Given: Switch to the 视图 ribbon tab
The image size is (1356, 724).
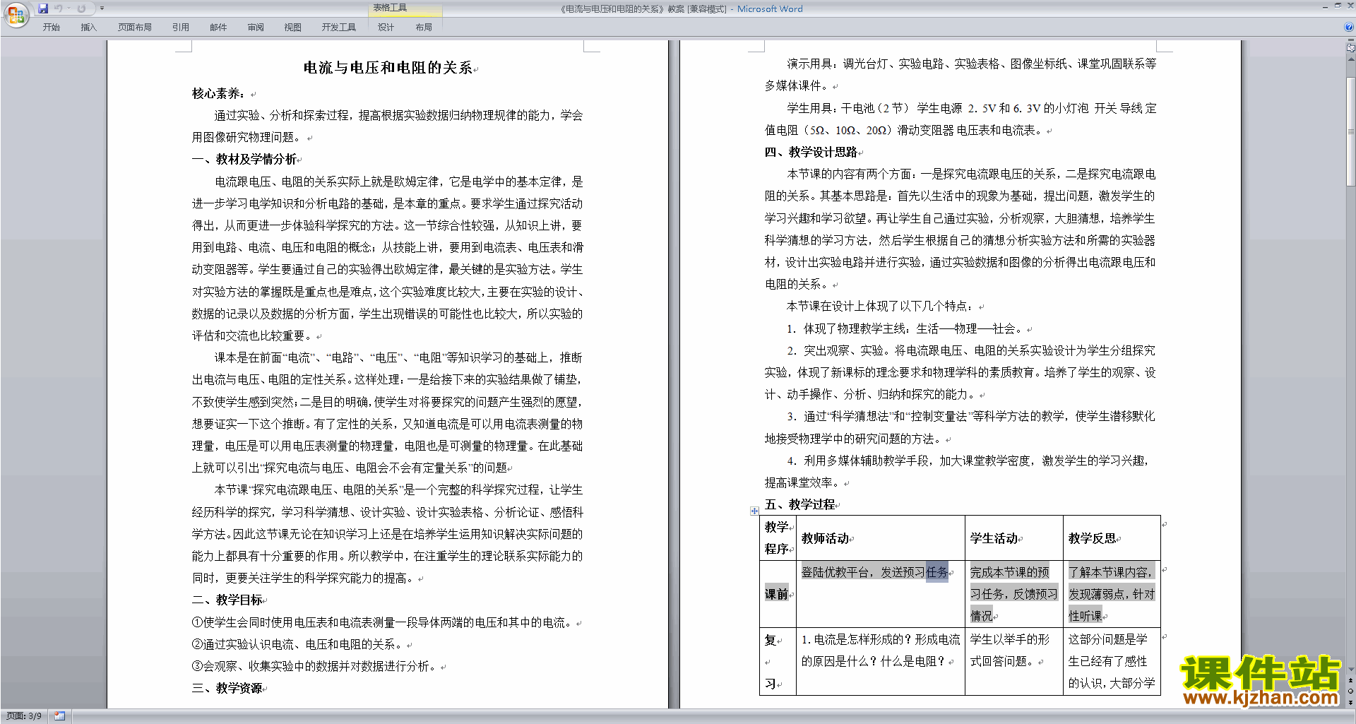Looking at the screenshot, I should click(292, 27).
